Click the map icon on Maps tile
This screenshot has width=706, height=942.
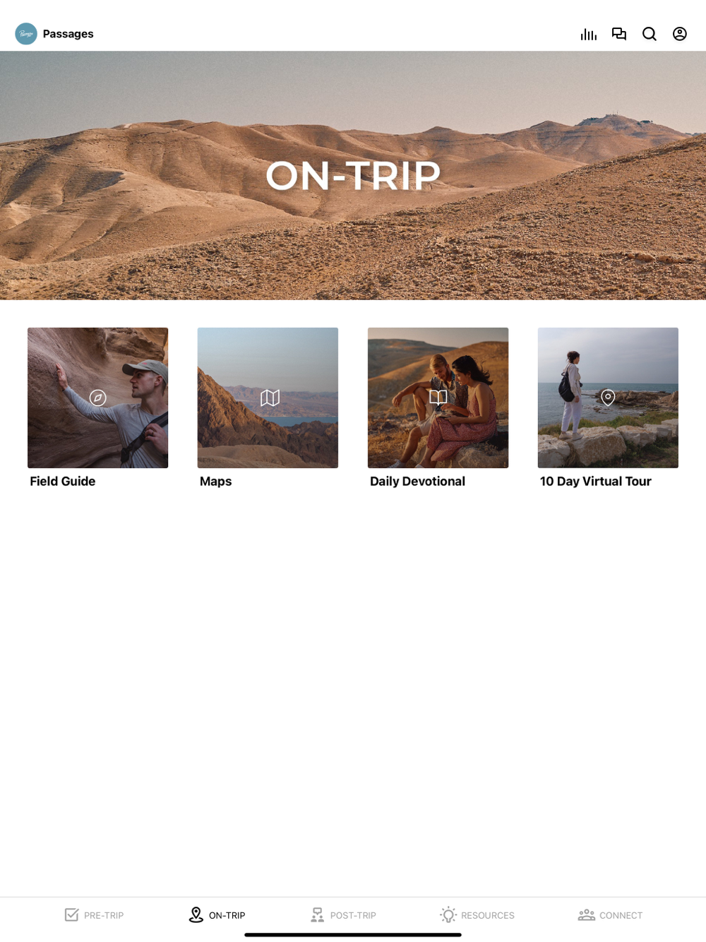(270, 398)
